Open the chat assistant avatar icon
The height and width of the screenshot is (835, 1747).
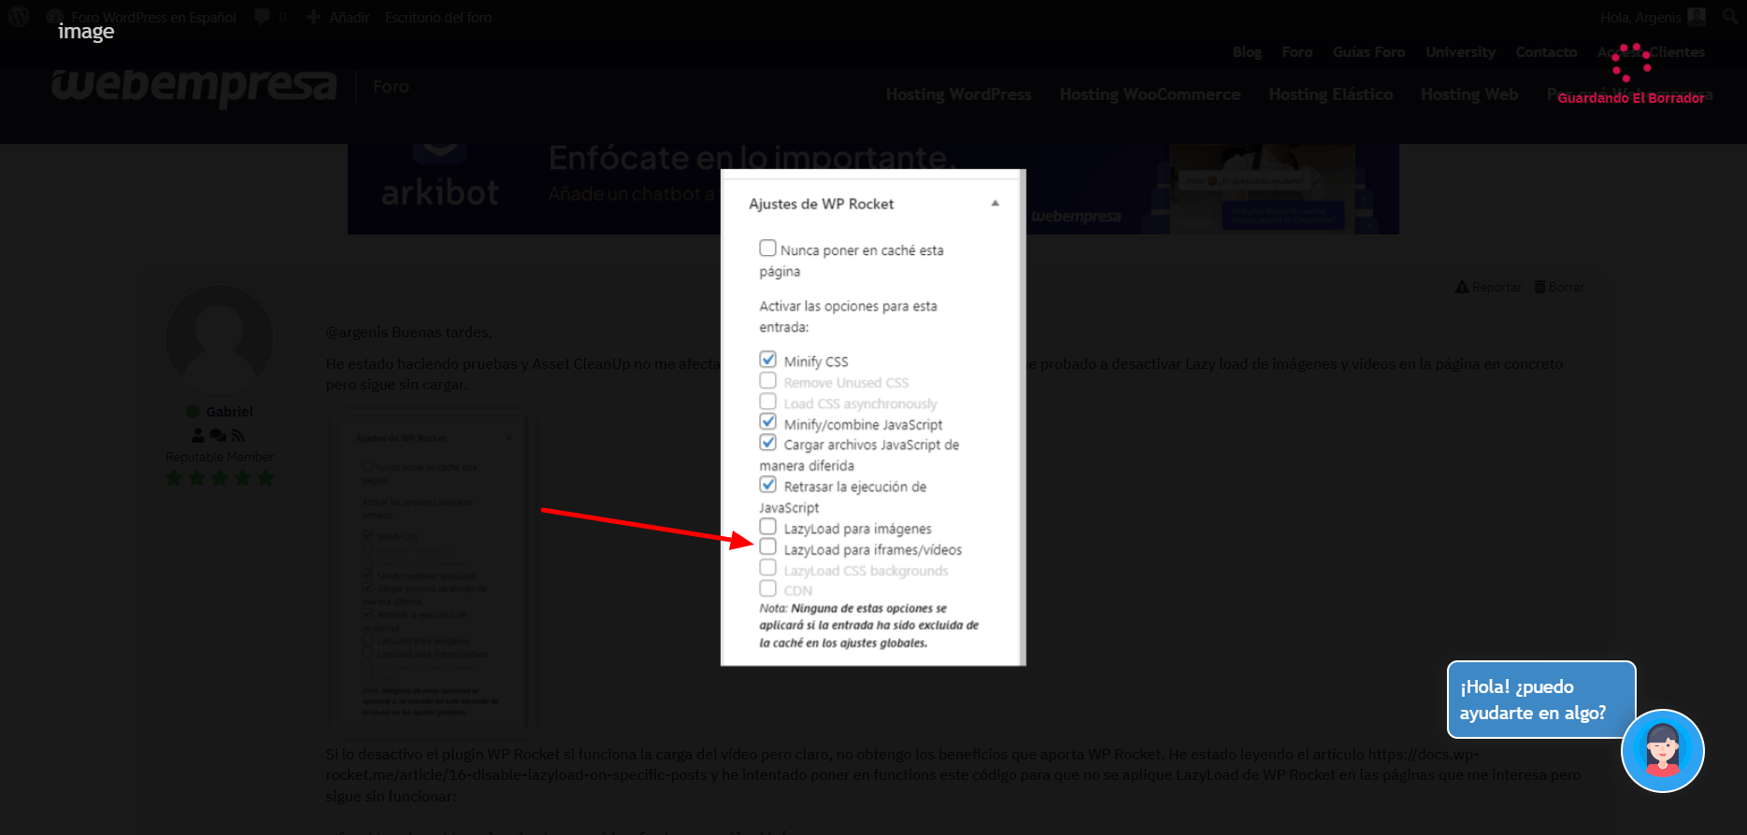tap(1663, 751)
